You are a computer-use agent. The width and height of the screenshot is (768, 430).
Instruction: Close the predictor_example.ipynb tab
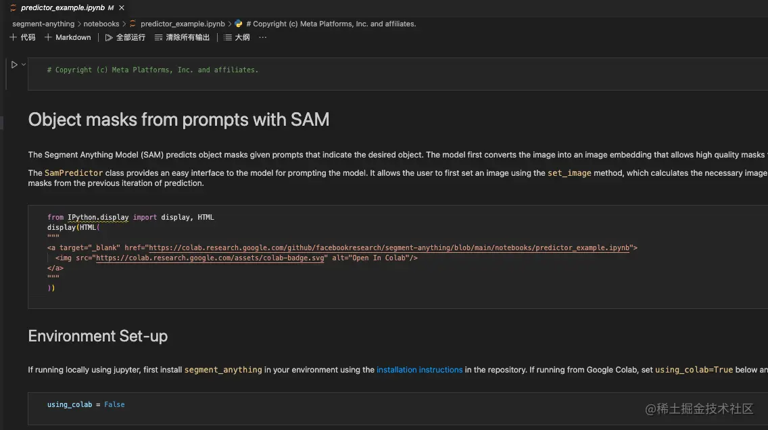tap(121, 7)
